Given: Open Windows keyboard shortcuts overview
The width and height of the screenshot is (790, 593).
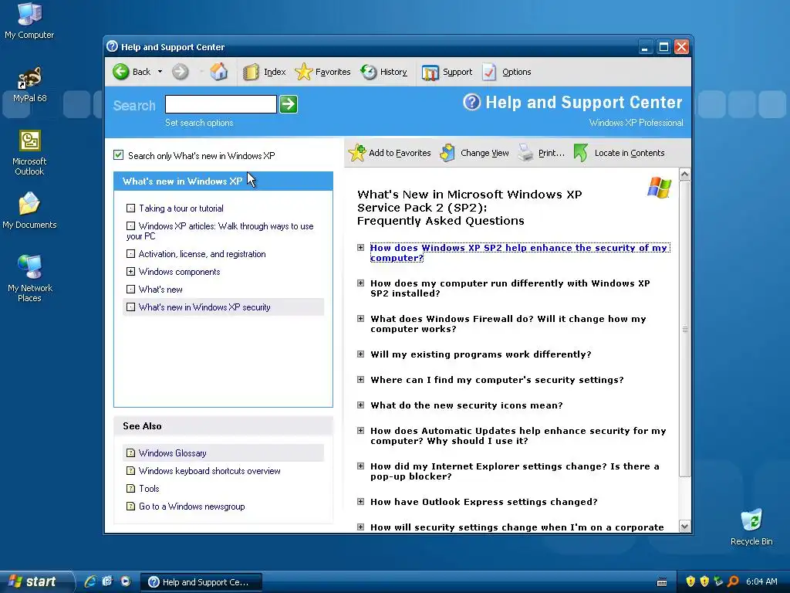Looking at the screenshot, I should [210, 470].
